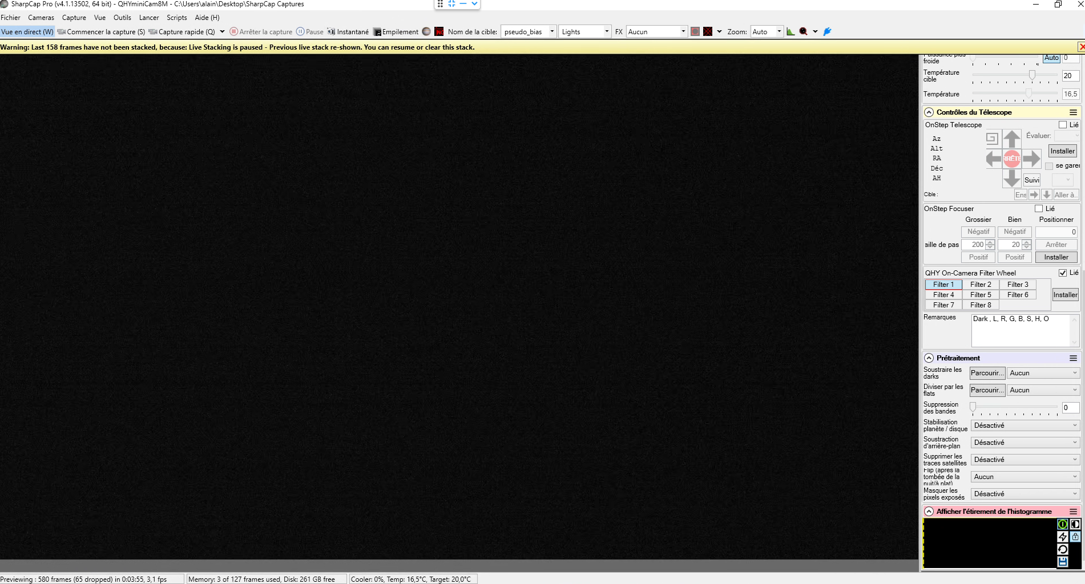Select Filter 3 on the filter wheel
This screenshot has width=1085, height=584.
point(1018,285)
